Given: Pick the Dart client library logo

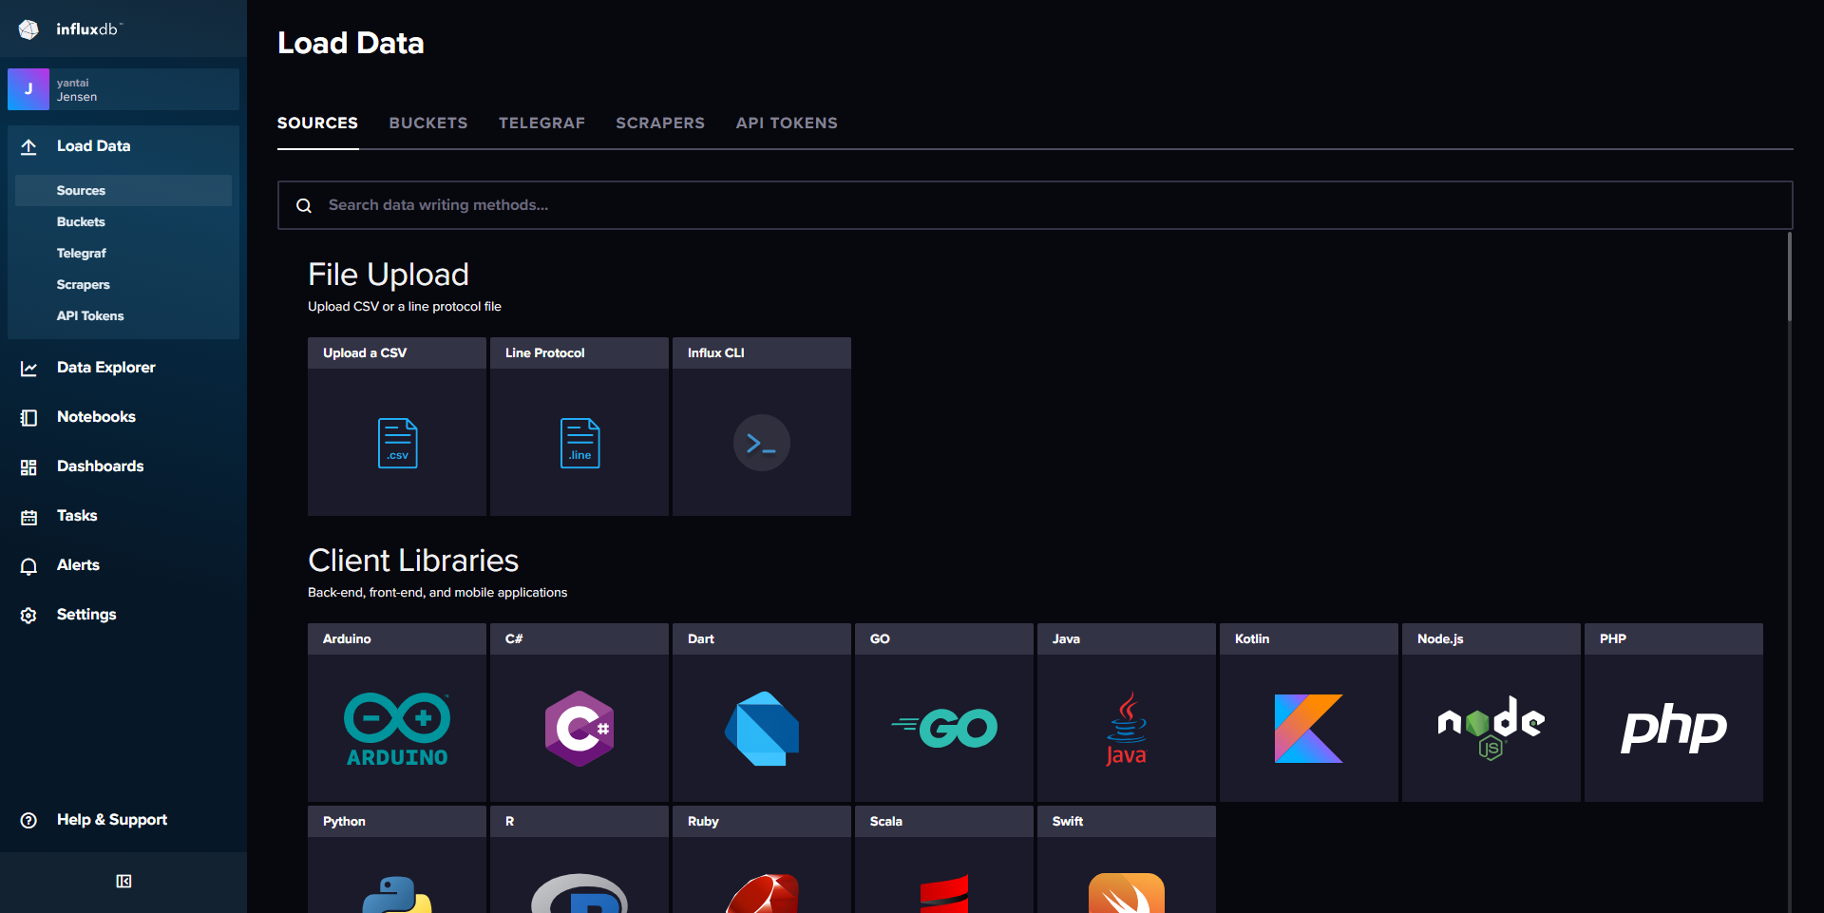Looking at the screenshot, I should click(762, 729).
